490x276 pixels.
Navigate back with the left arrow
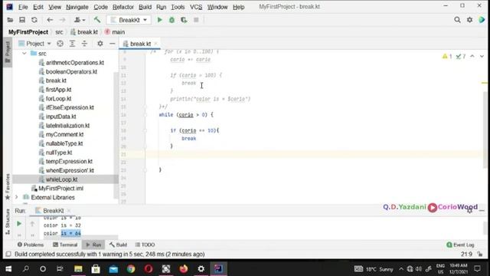(x=50, y=20)
